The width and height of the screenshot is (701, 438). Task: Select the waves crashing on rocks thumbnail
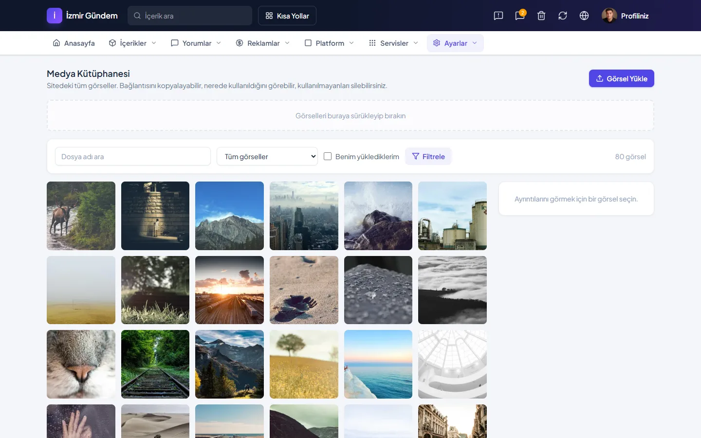tap(378, 216)
